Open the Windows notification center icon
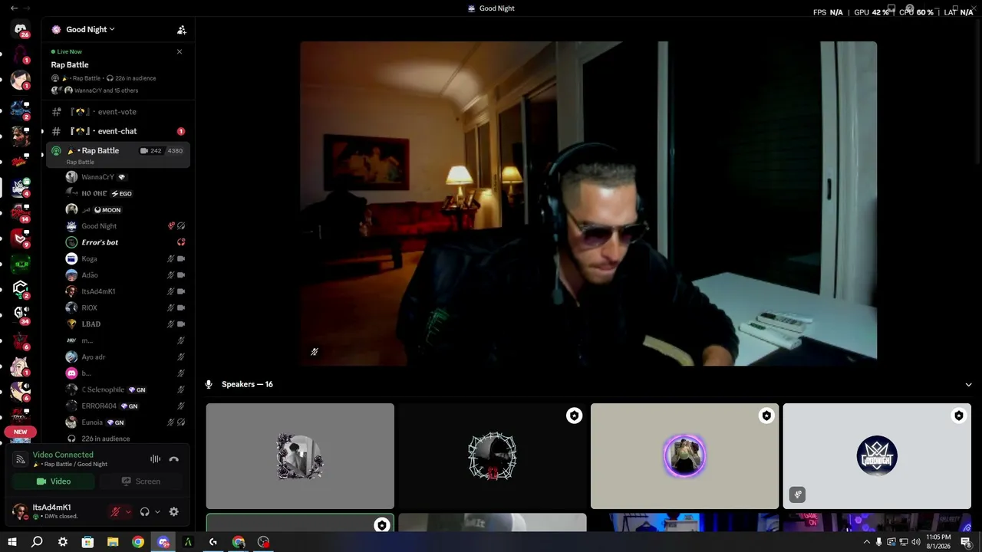This screenshot has width=982, height=552. 967,542
